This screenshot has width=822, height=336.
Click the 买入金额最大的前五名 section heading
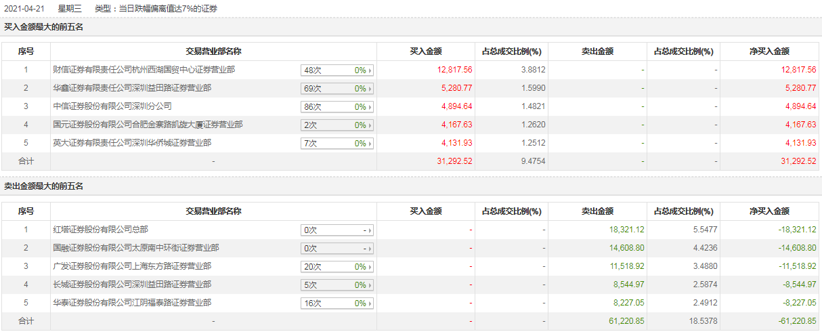pyautogui.click(x=43, y=26)
